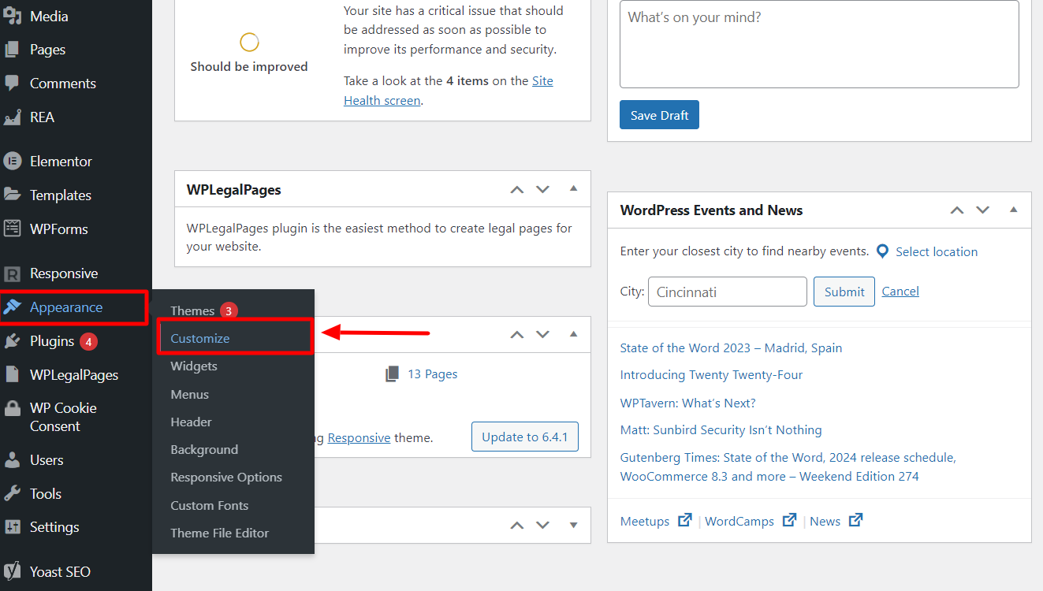This screenshot has height=591, width=1043.
Task: Click the Users person icon
Action: (12, 459)
